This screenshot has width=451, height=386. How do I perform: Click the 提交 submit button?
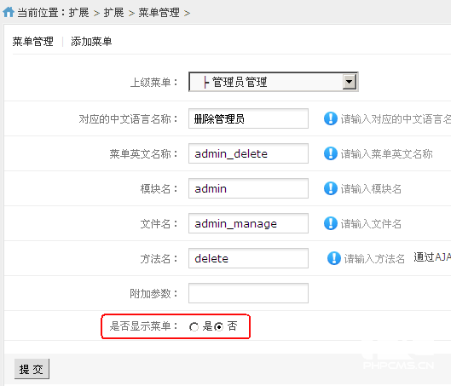[x=32, y=369]
